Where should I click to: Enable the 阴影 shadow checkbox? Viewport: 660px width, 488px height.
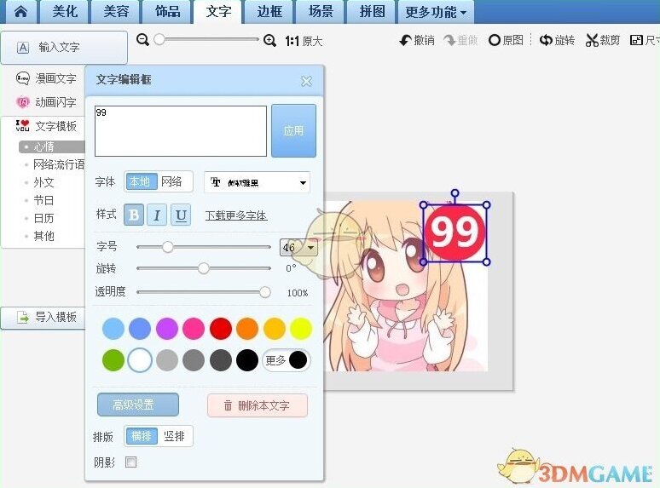[130, 462]
